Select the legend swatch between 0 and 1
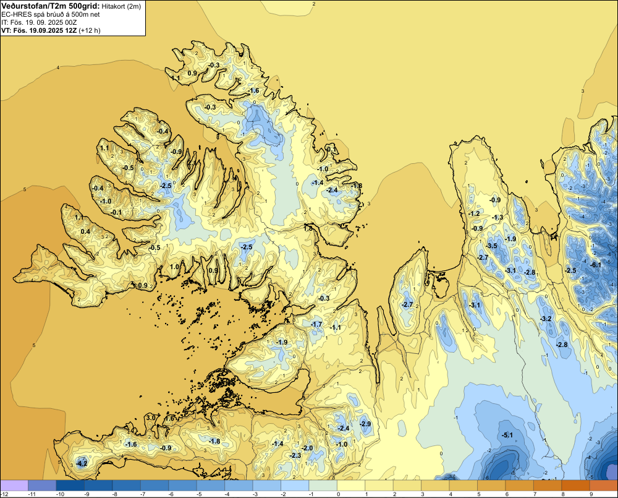 pos(351,485)
